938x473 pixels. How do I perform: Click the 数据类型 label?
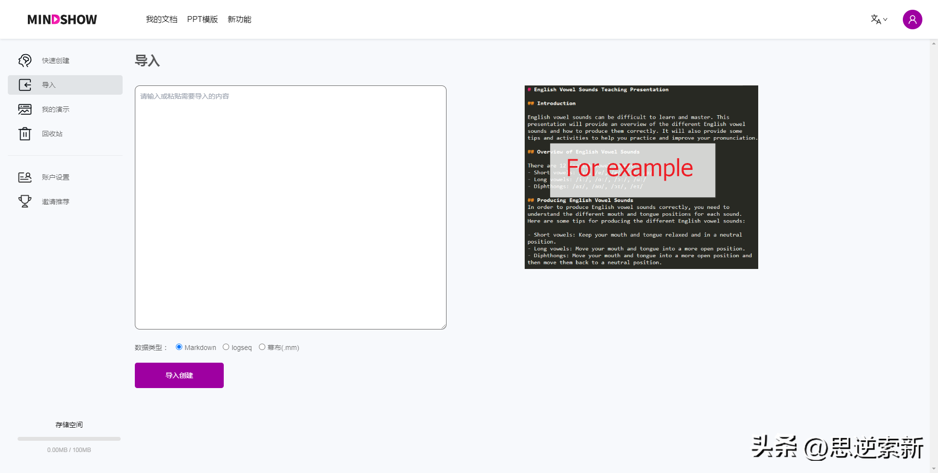click(150, 348)
